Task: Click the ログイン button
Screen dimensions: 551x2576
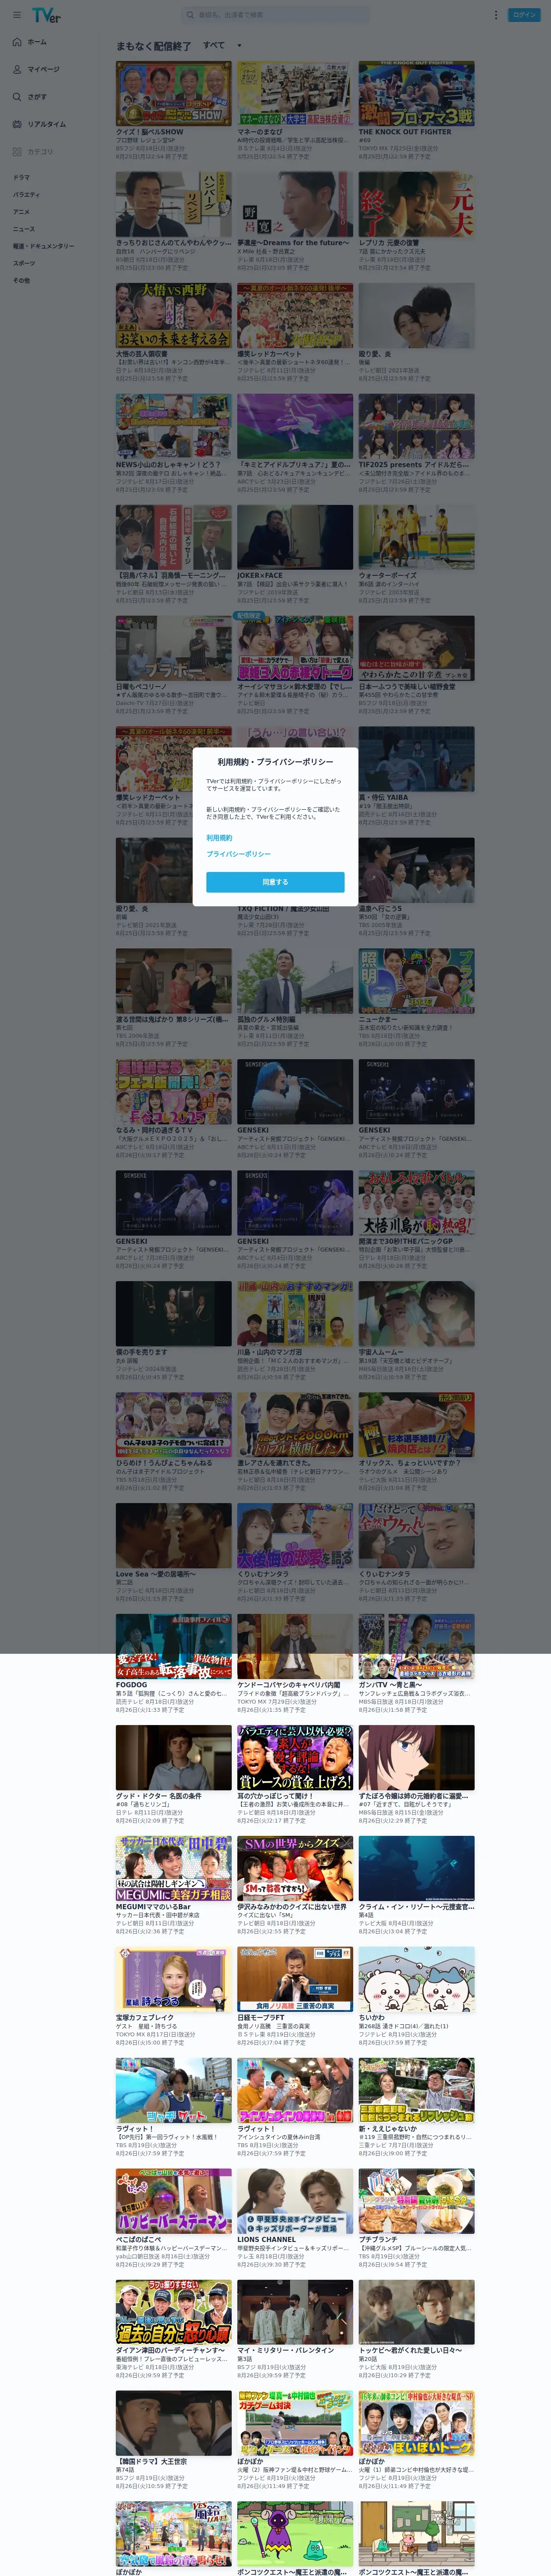Action: pyautogui.click(x=524, y=15)
